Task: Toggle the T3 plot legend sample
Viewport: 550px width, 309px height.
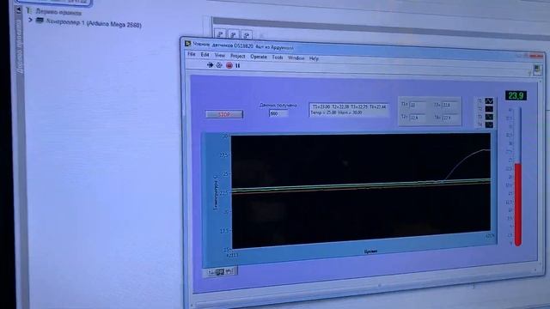Action: click(x=489, y=117)
